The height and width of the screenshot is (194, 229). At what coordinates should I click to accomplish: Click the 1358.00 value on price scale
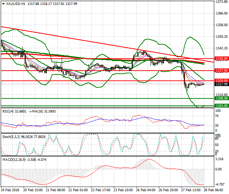(x=221, y=25)
